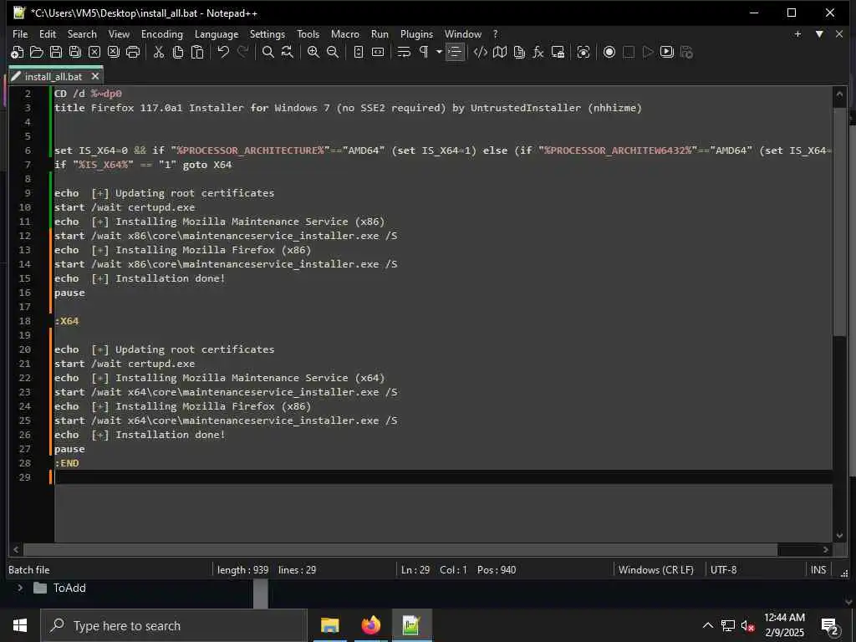Open the Function List fx icon

click(x=538, y=52)
